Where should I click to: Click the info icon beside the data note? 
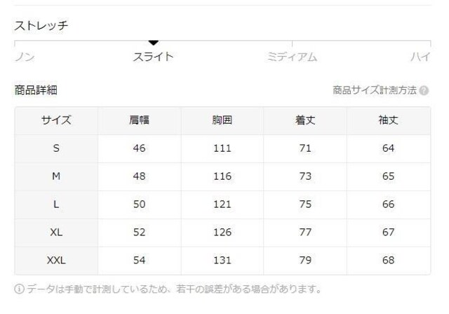19,289
